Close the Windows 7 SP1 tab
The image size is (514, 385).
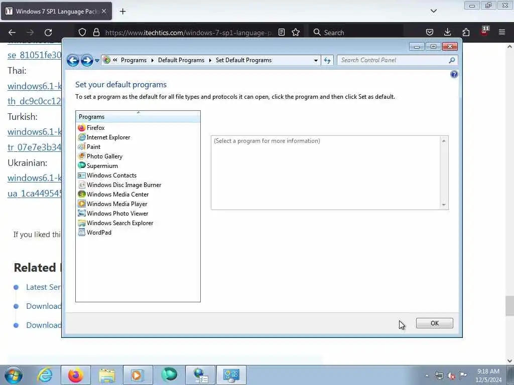coord(104,11)
